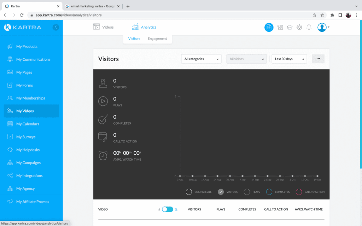Click the average watch time clock icon
The image size is (362, 226).
103,155
